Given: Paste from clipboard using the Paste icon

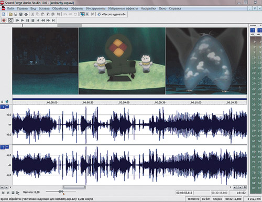Looking at the screenshot, I should (43, 14).
